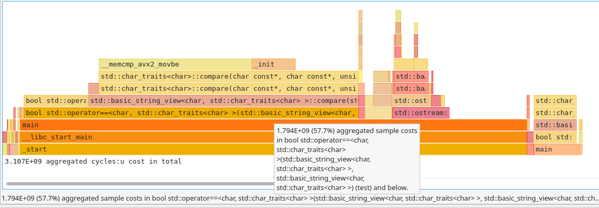This screenshot has height=208, width=599.
Task: Click the wide bool std::operator== frame above main
Action: (191, 113)
